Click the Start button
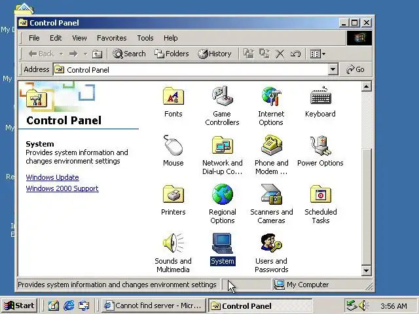 pos(19,305)
